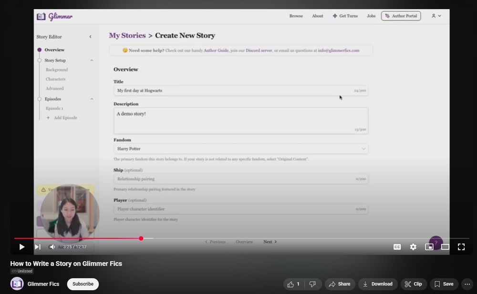Click into the Title input field
This screenshot has width=477, height=294.
click(241, 91)
